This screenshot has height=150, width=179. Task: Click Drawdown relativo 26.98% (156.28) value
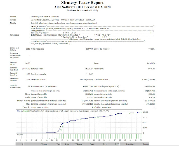[x=148, y=80]
